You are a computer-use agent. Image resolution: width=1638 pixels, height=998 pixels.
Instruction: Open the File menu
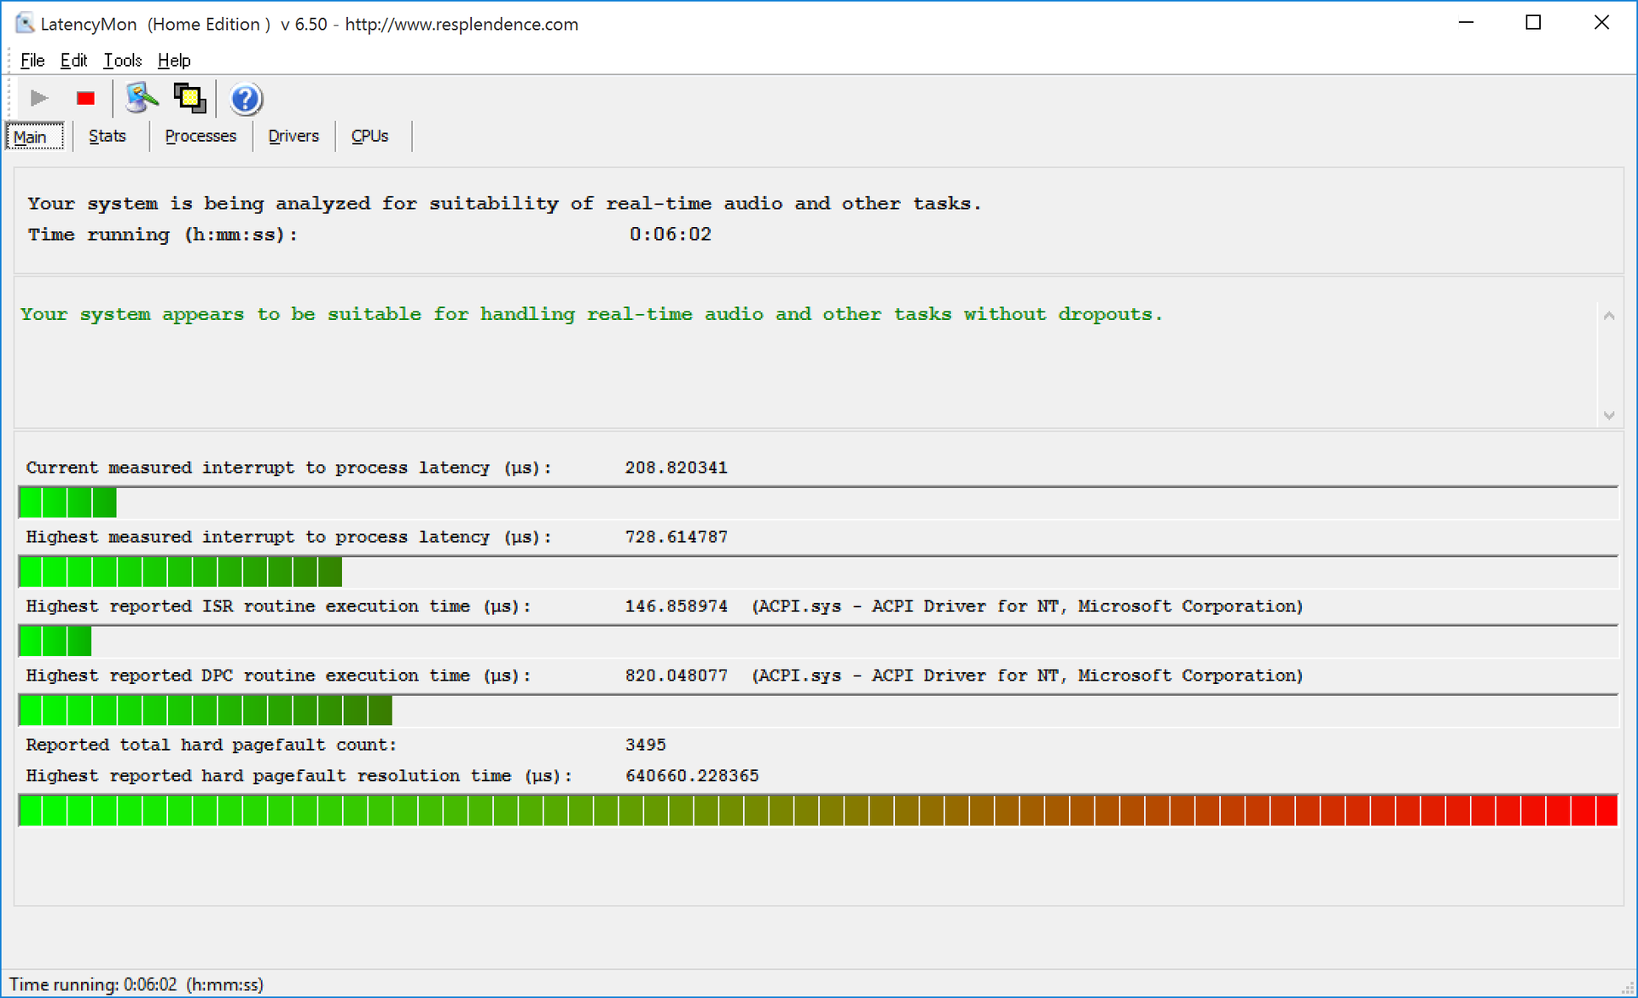(32, 60)
